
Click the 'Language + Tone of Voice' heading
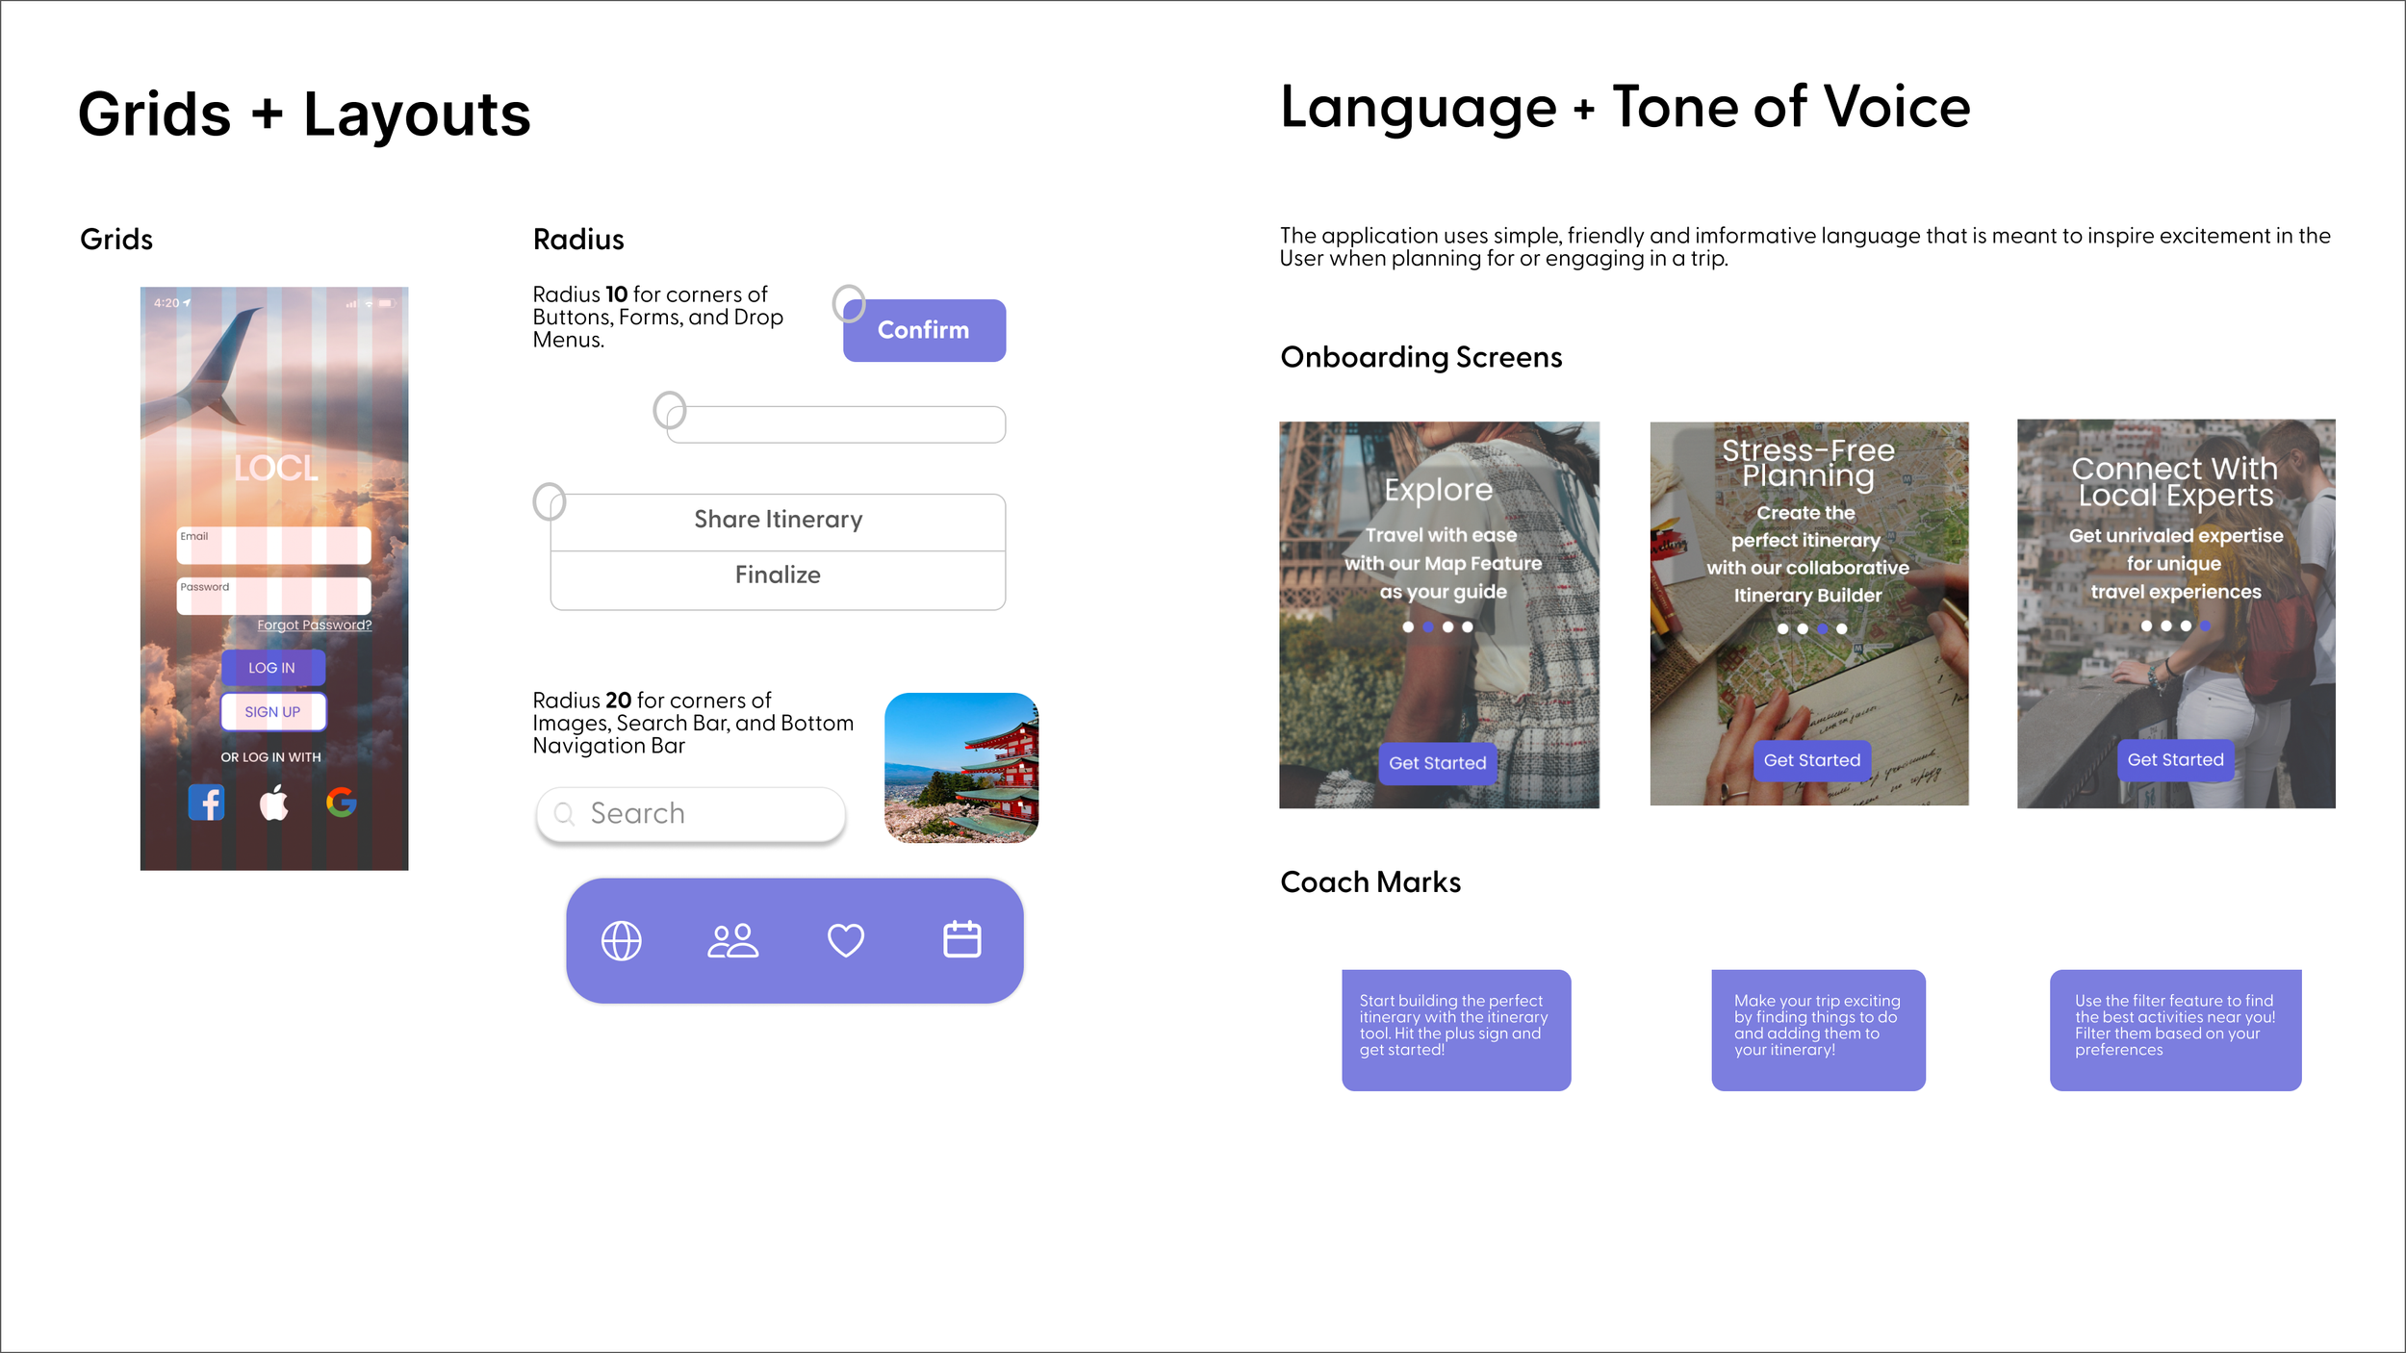pyautogui.click(x=1625, y=107)
